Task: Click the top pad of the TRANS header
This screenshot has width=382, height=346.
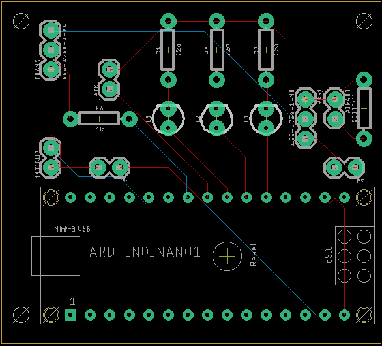Action: click(51, 30)
